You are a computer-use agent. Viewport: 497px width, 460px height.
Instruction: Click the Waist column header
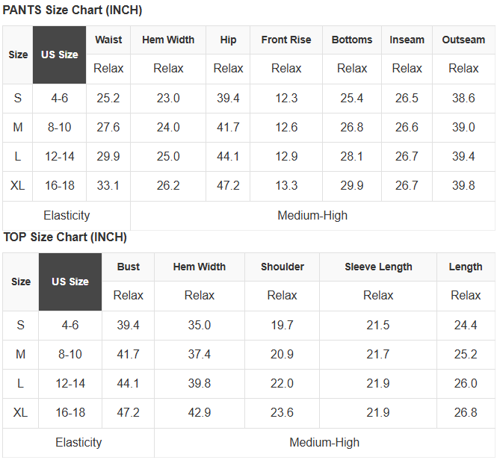click(x=108, y=40)
